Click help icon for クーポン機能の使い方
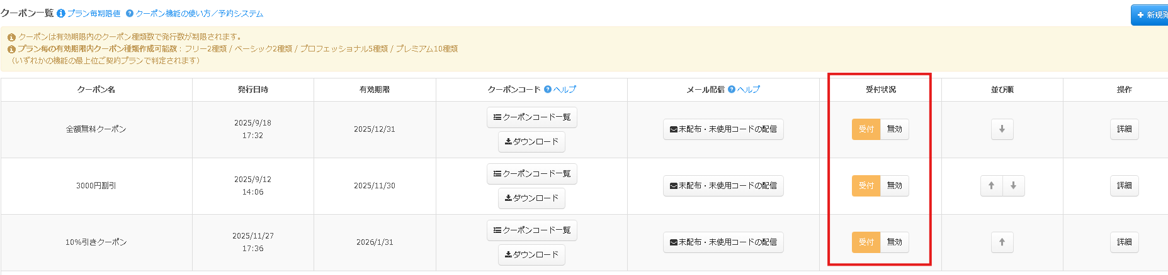The height and width of the screenshot is (275, 1168). [130, 13]
